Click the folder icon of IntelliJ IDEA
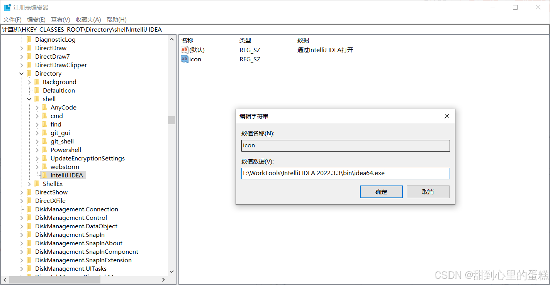The height and width of the screenshot is (285, 550). tap(45, 175)
